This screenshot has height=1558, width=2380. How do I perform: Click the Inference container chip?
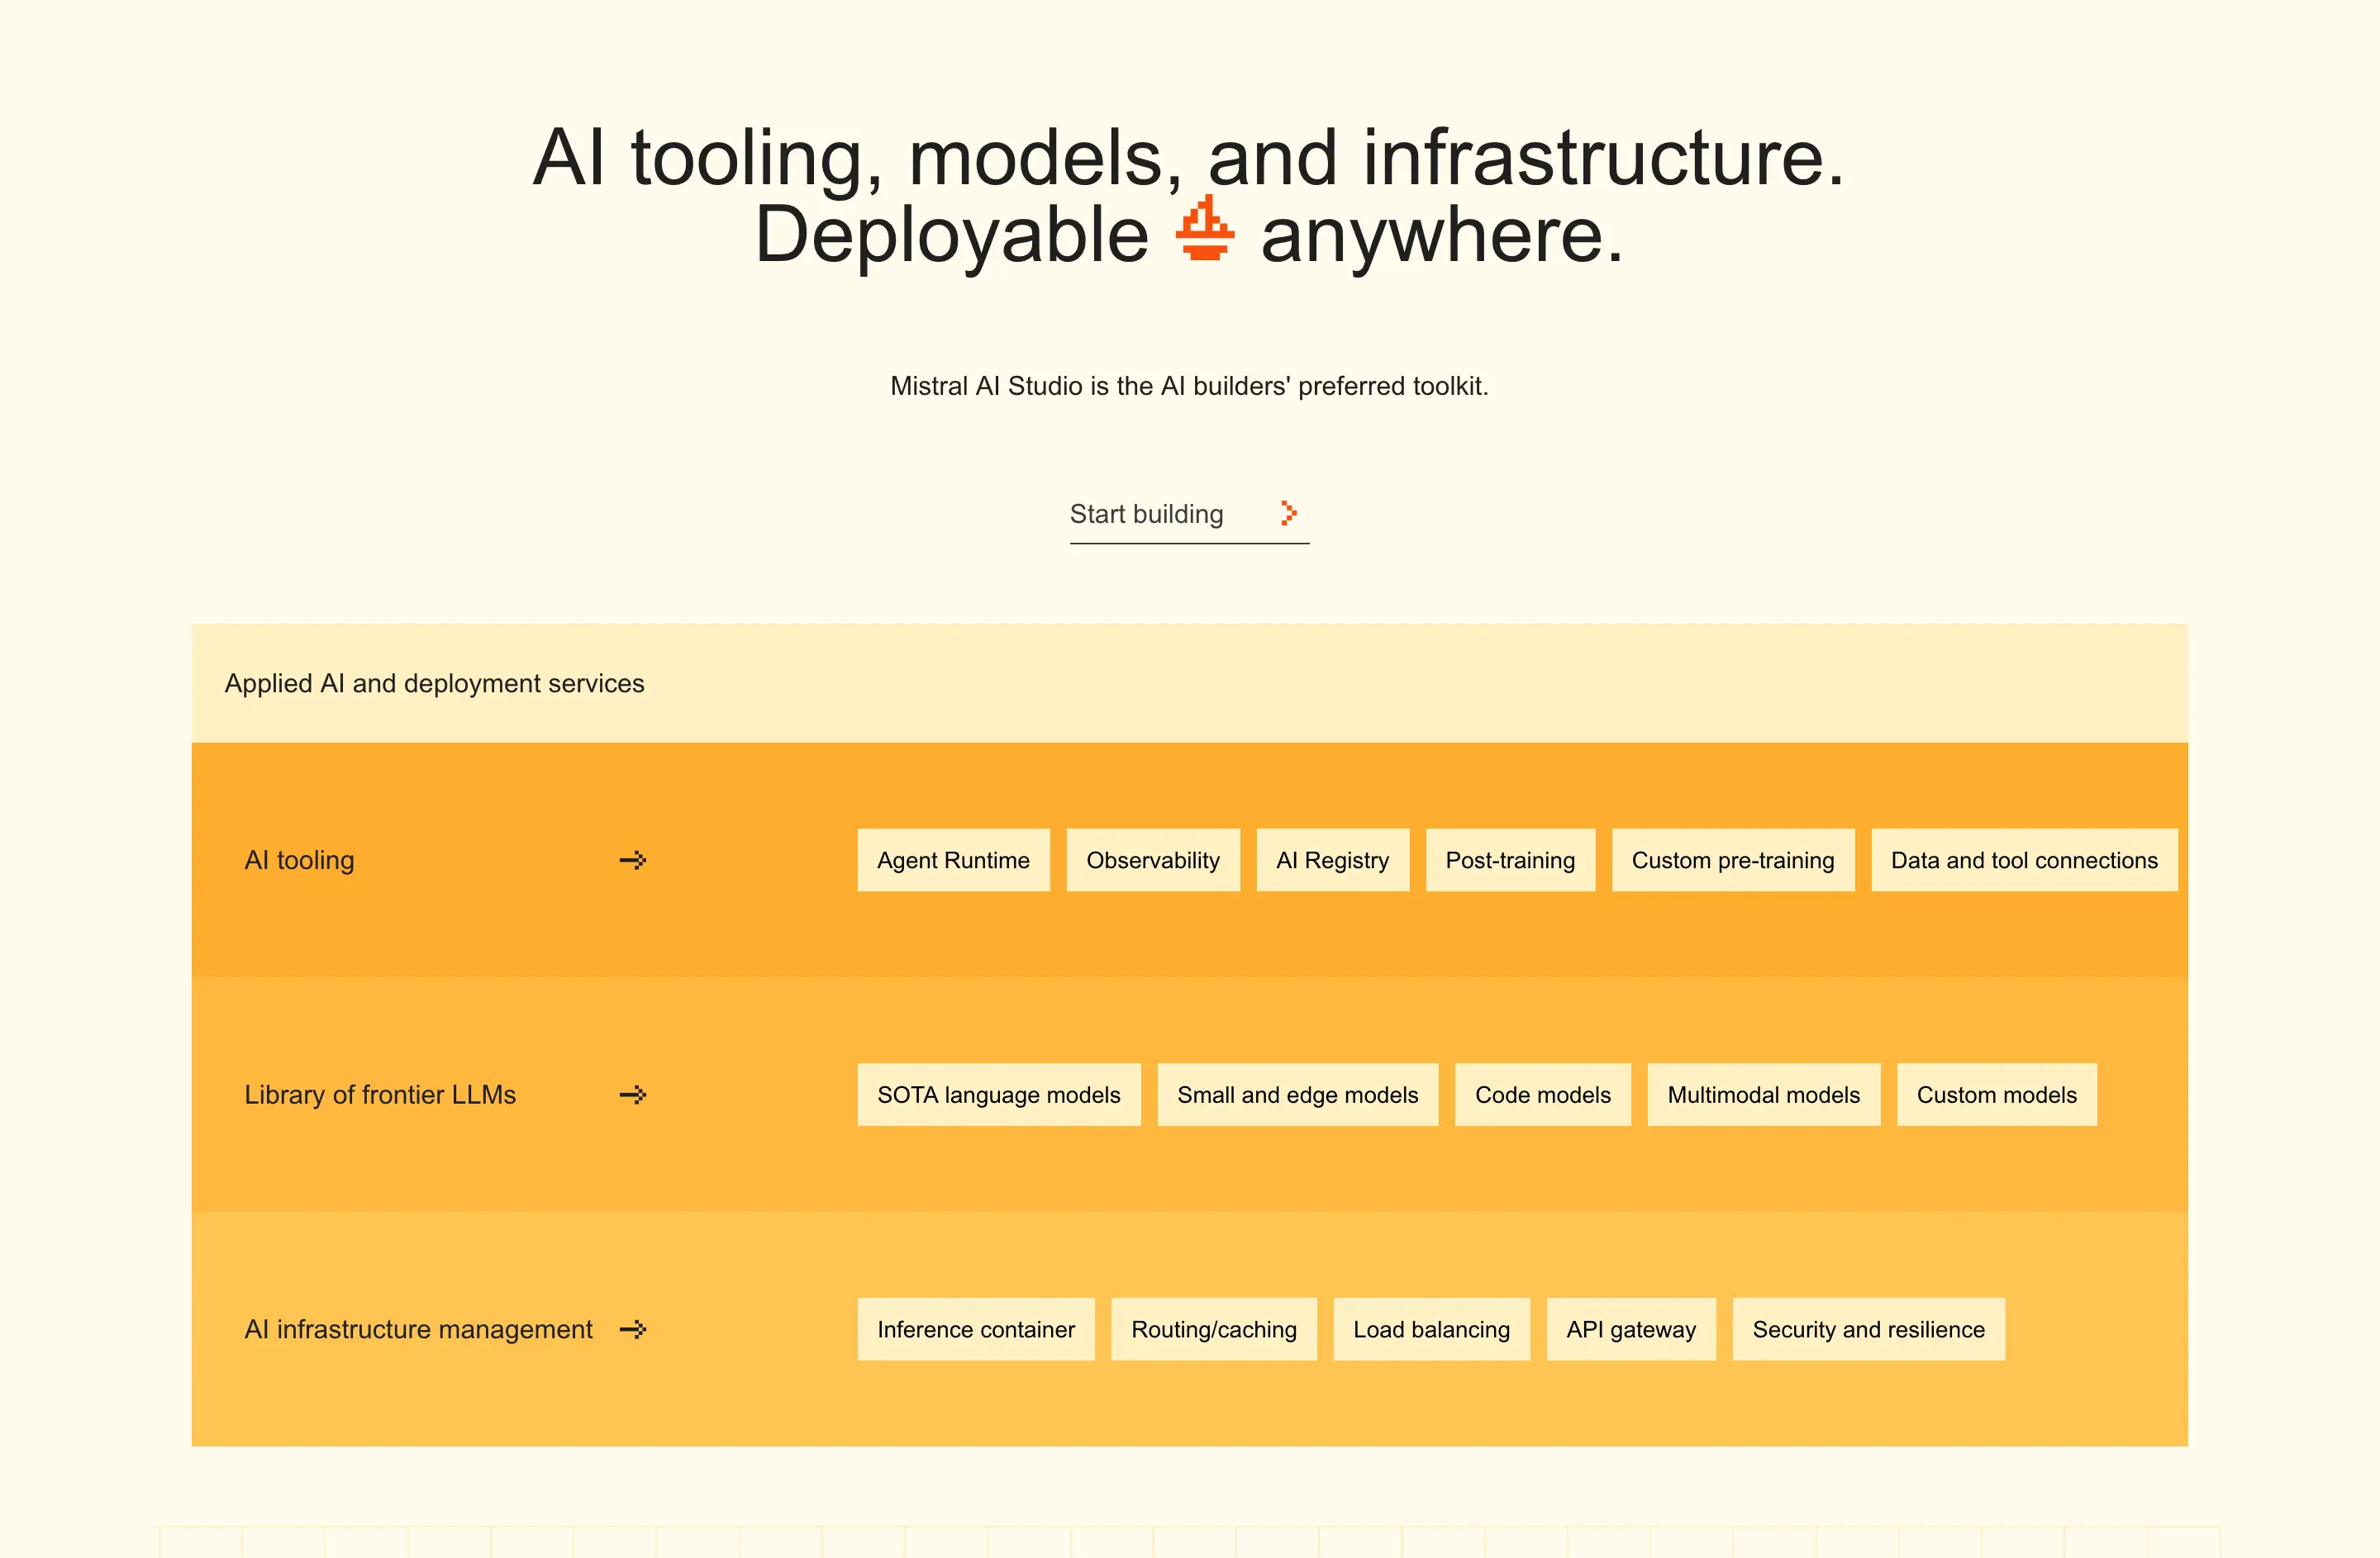[975, 1329]
